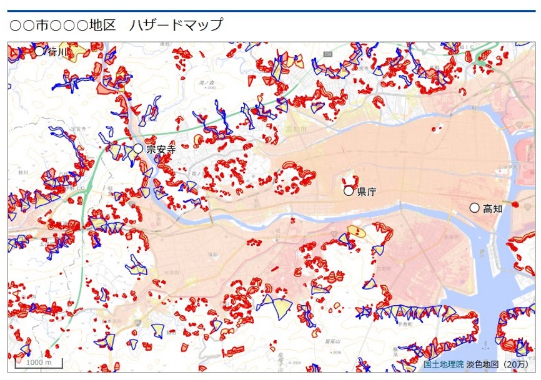Click the 高知 text label
Screen dimensions: 541x380
point(493,208)
